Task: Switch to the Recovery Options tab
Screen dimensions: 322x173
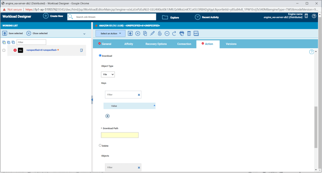Action: tap(156, 44)
